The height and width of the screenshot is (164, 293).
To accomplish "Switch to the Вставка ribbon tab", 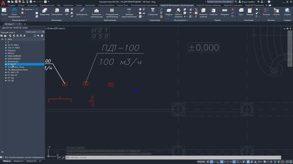I will (x=22, y=5).
